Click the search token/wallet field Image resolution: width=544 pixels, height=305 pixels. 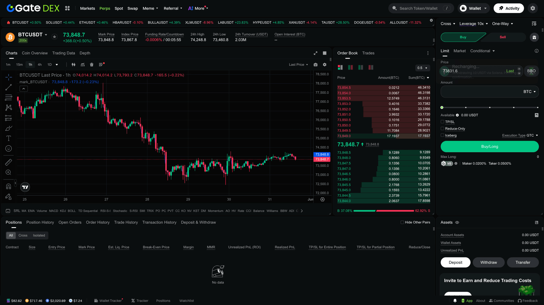tap(421, 8)
